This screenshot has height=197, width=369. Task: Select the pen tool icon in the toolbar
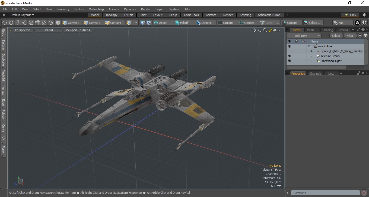[x=18, y=23]
